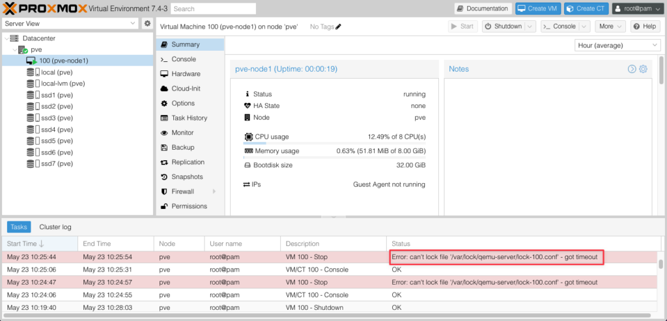Click the CPU usage chip icon

tap(248, 137)
